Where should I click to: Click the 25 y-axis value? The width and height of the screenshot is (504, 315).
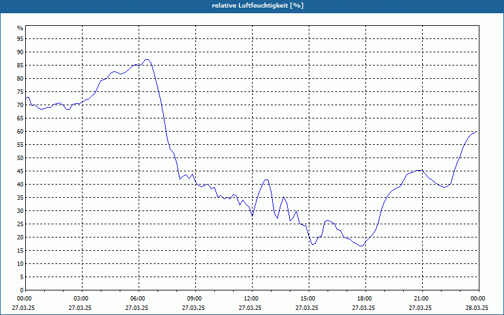pyautogui.click(x=20, y=224)
